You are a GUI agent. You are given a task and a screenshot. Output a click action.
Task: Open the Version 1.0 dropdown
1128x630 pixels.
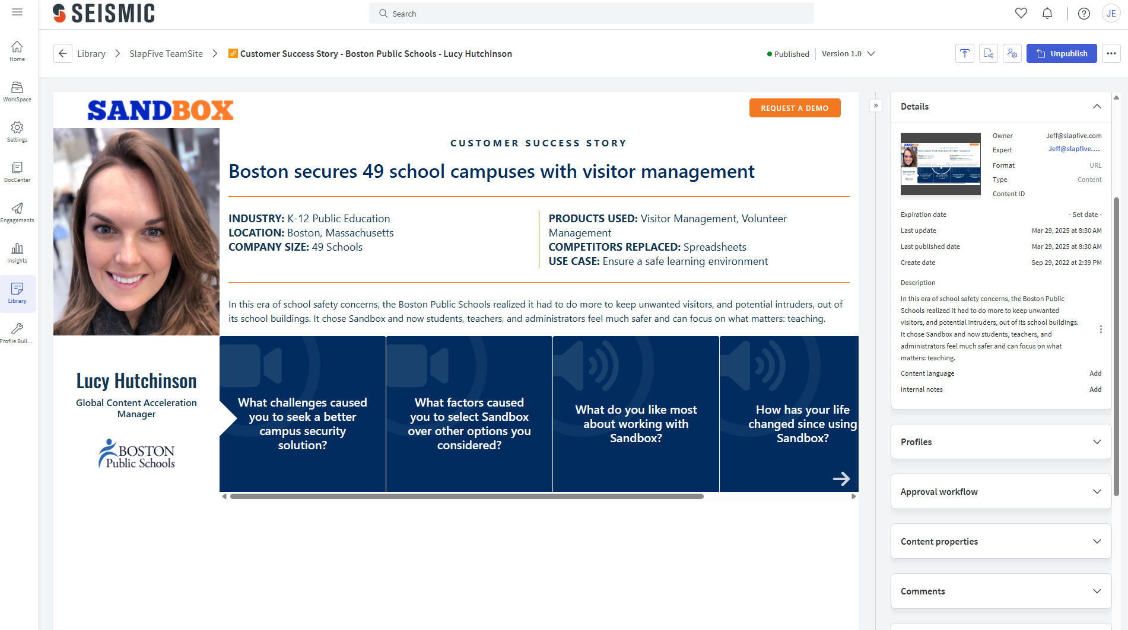click(848, 53)
